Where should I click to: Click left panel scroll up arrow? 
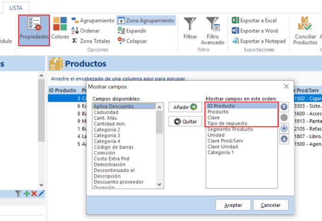(x=41, y=76)
